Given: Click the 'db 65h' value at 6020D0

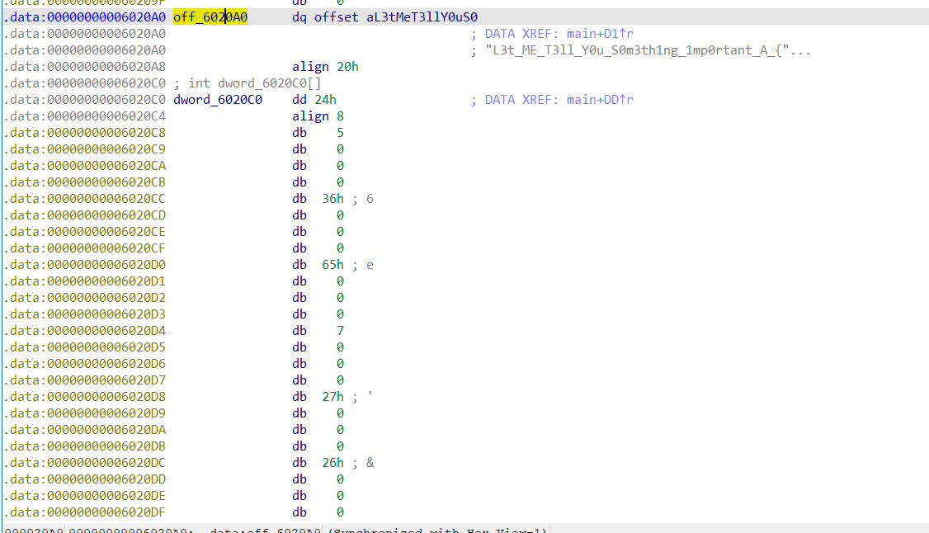Looking at the screenshot, I should coord(318,265).
